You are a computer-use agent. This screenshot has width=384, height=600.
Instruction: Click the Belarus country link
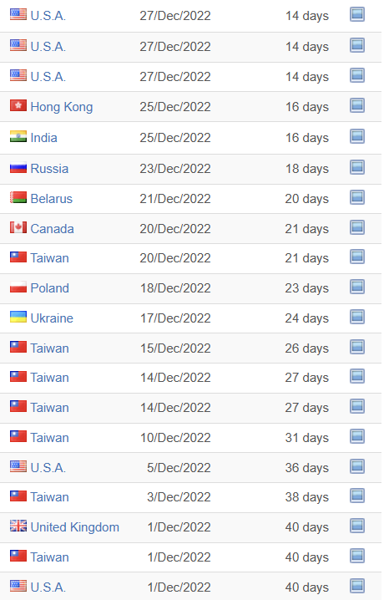click(x=52, y=199)
